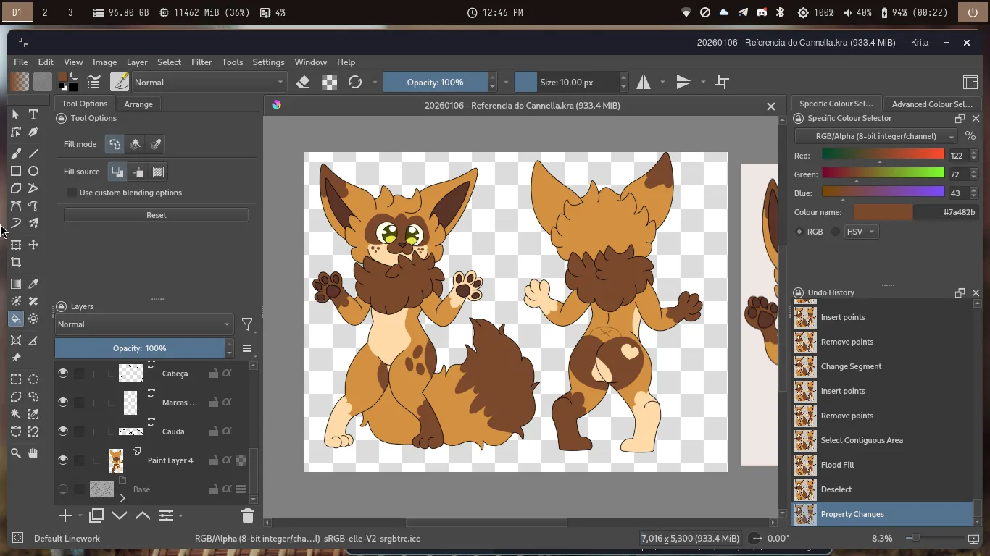Pick the Ellipse shape tool

pyautogui.click(x=33, y=171)
